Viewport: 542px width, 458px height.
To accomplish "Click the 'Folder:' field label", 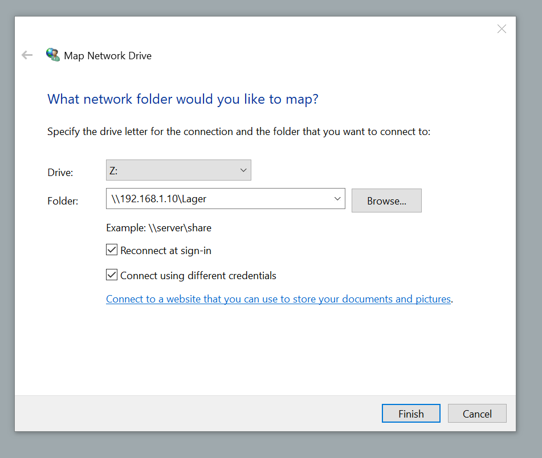I will 63,201.
